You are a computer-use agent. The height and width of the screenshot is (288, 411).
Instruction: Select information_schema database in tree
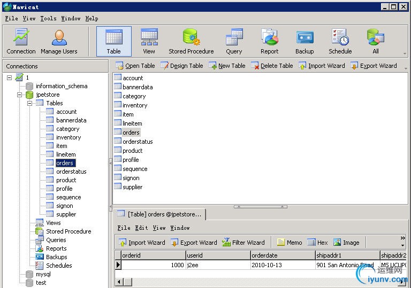62,86
